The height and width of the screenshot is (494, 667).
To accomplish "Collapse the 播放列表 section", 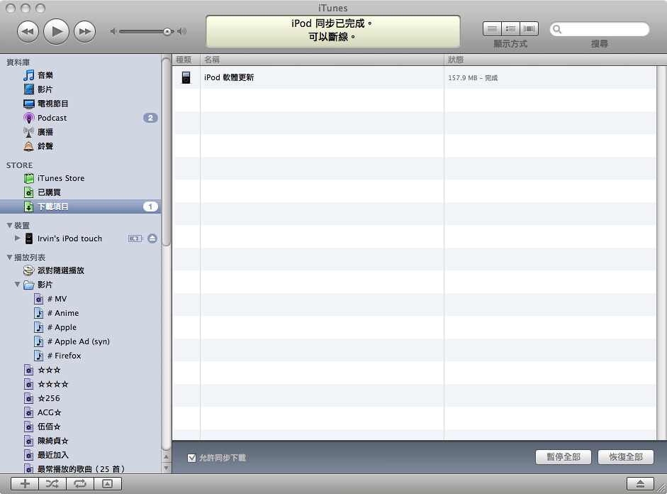I will tap(9, 258).
